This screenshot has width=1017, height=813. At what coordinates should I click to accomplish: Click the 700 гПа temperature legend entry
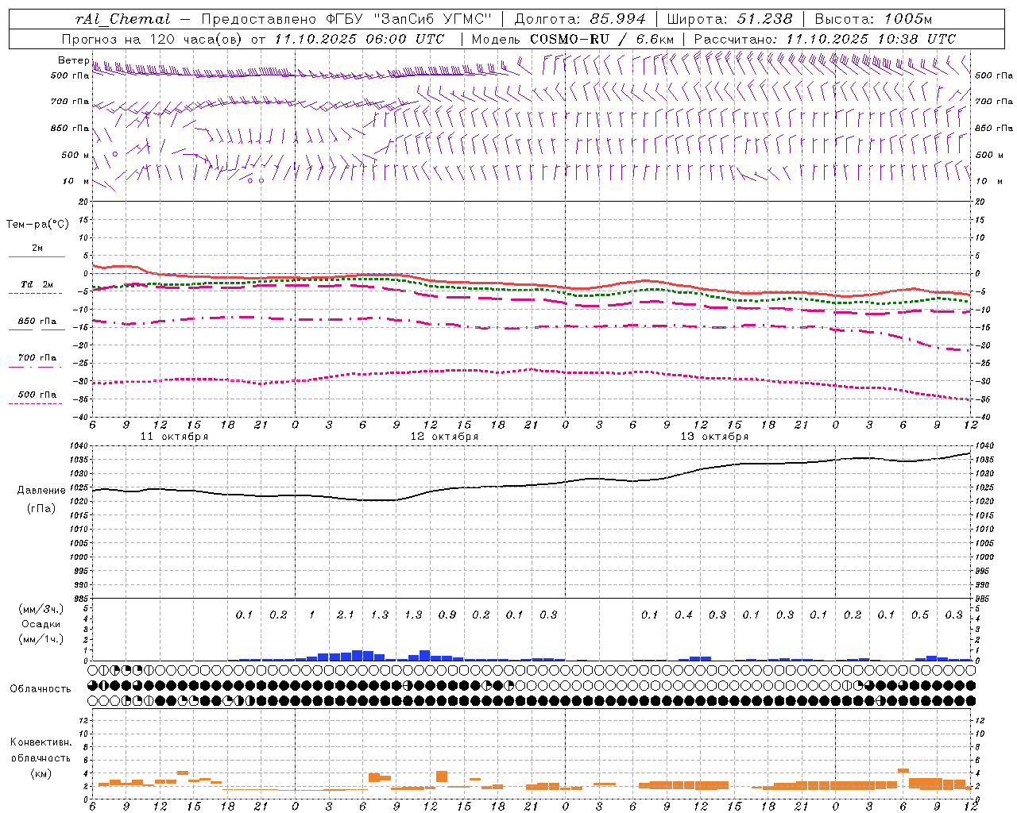coord(37,358)
